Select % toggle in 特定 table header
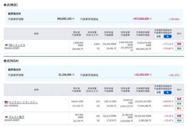This screenshot has height=127, width=187. [x=168, y=36]
